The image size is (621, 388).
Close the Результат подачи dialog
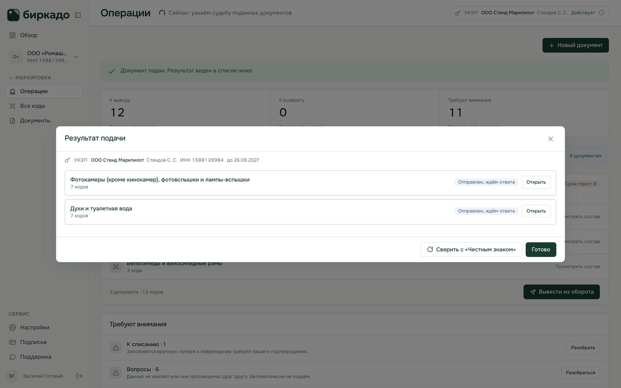tap(551, 139)
